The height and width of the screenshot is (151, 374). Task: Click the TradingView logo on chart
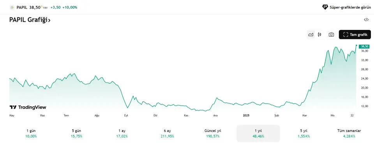(x=28, y=107)
